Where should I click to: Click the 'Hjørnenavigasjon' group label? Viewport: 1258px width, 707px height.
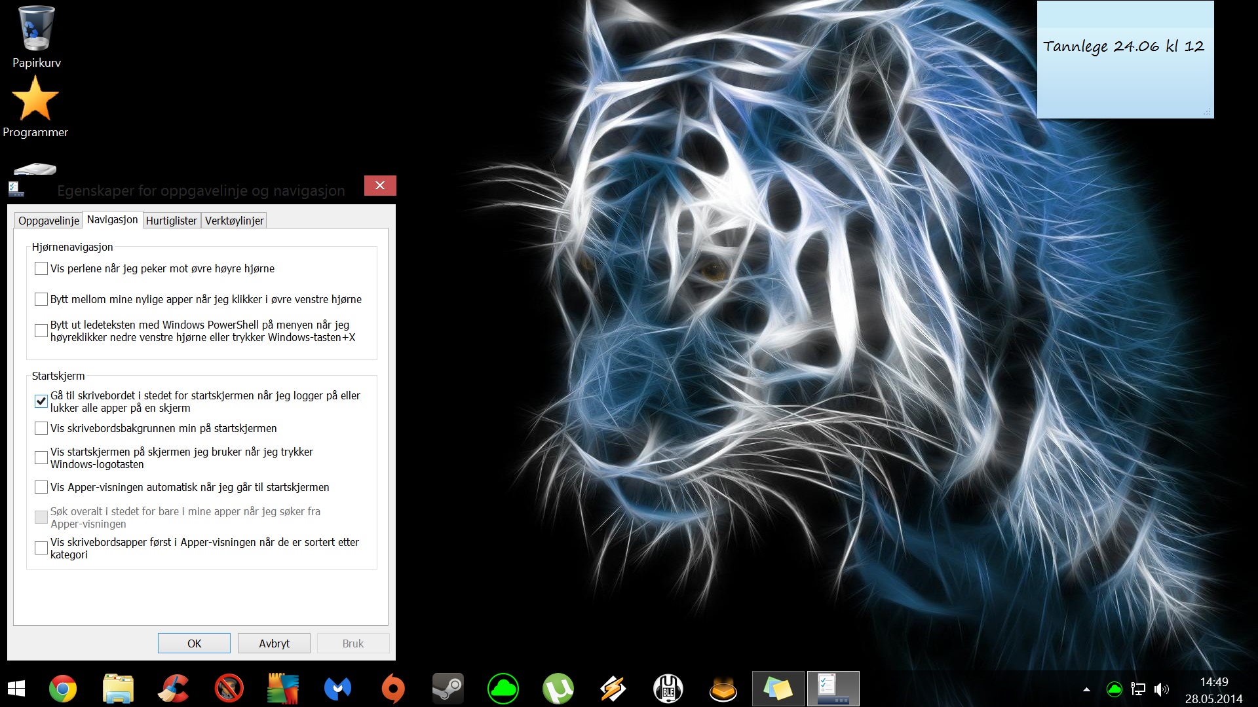click(x=72, y=247)
